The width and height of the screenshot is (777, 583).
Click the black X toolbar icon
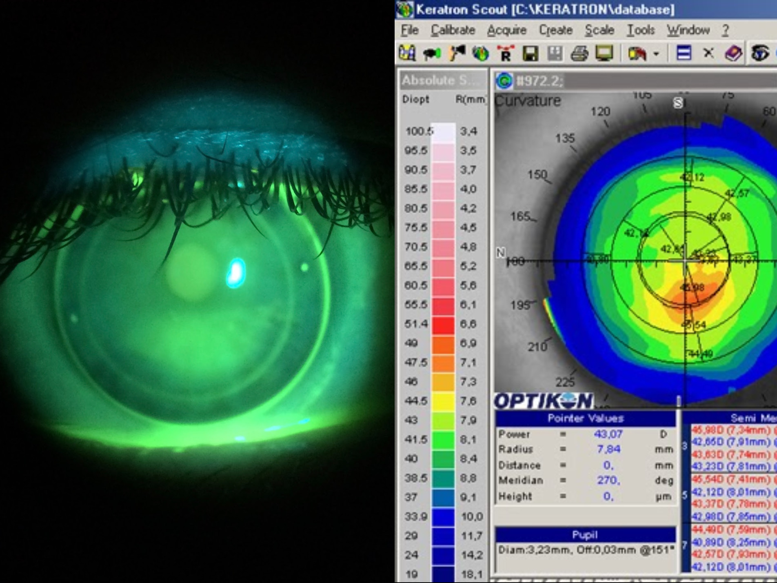click(708, 53)
